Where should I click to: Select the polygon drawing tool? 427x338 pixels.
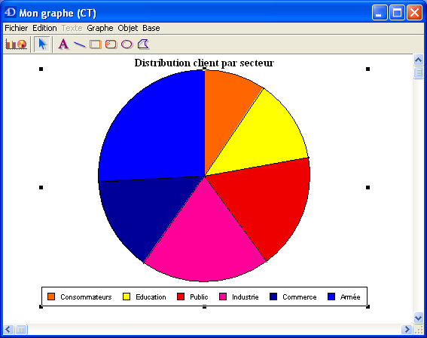pos(144,45)
